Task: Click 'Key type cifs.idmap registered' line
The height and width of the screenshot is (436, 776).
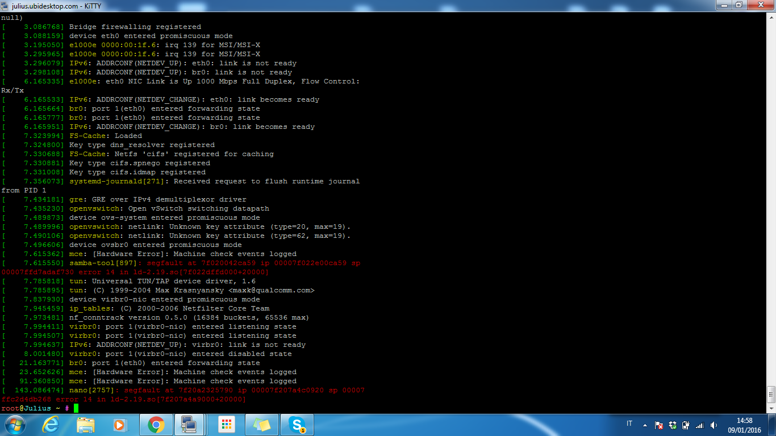Action: coord(103,172)
